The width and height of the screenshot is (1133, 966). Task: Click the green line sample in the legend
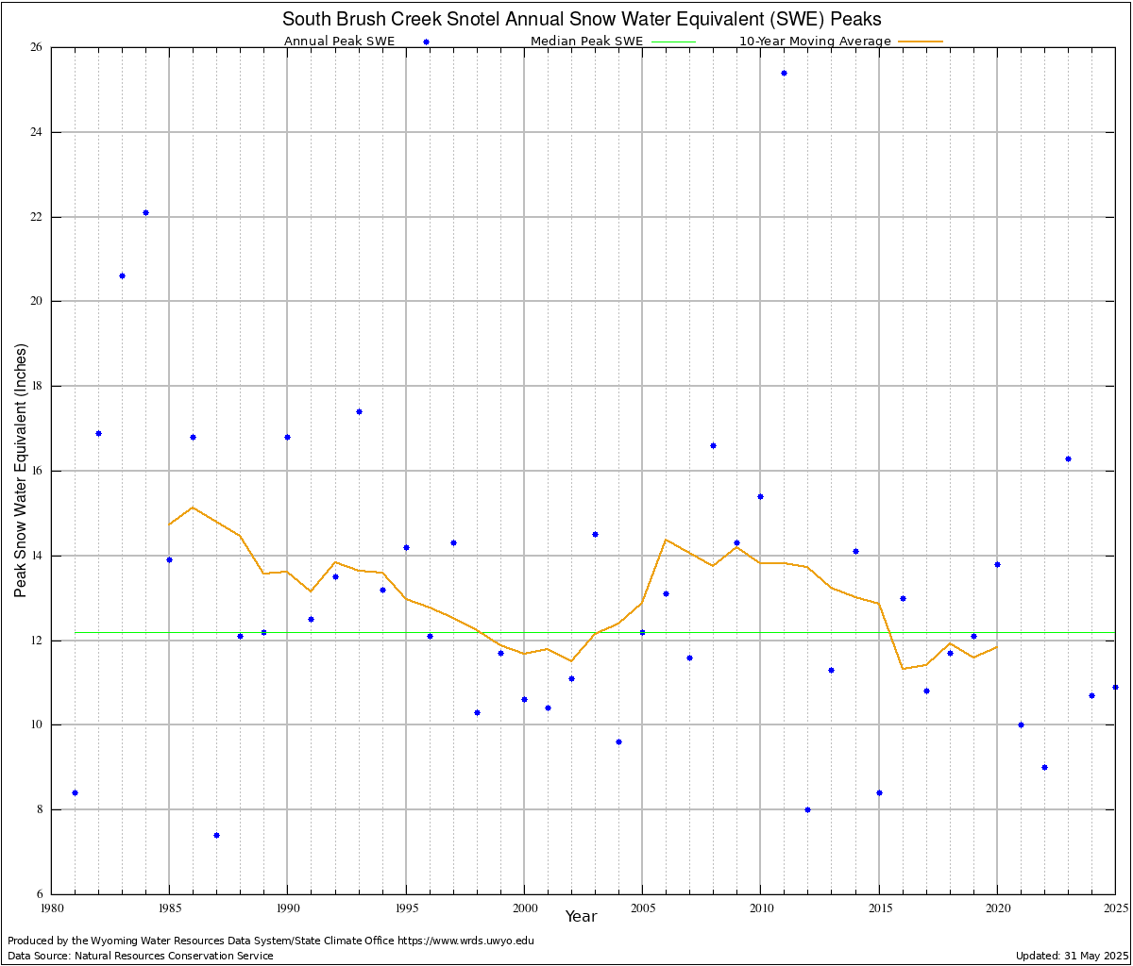click(672, 42)
